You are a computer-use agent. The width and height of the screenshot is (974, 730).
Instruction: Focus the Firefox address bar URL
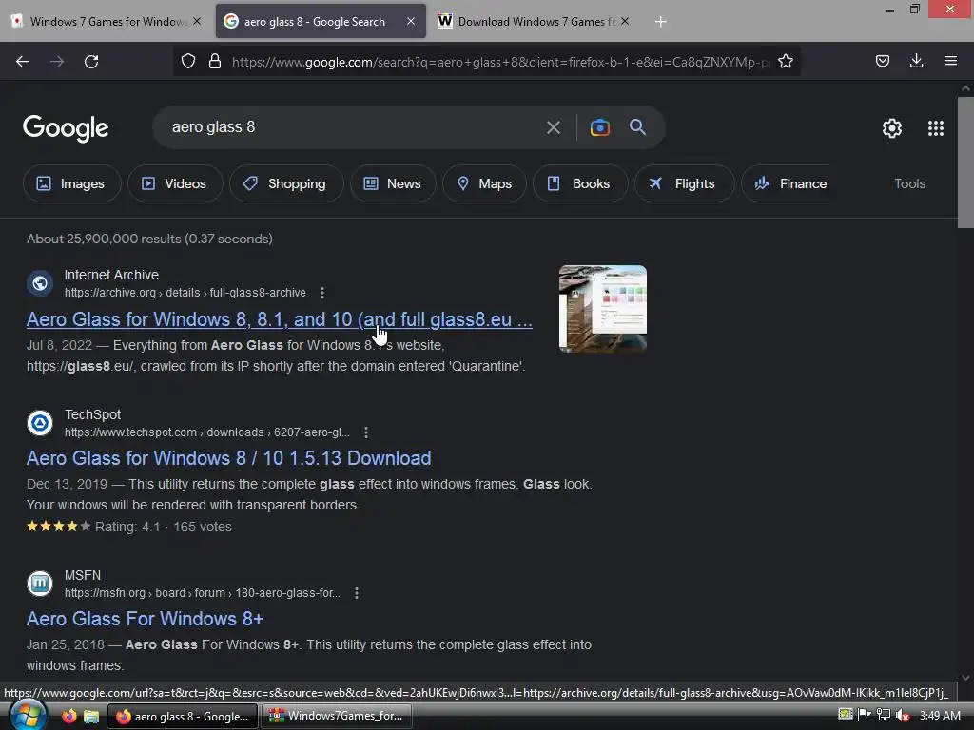[500, 62]
